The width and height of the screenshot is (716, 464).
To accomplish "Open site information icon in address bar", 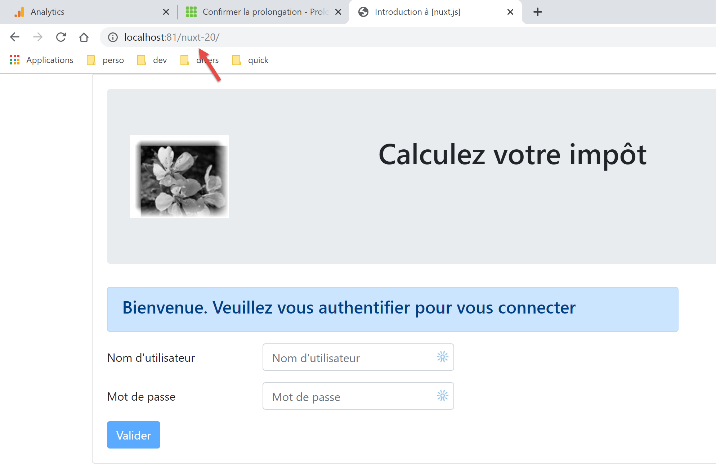I will pyautogui.click(x=113, y=37).
